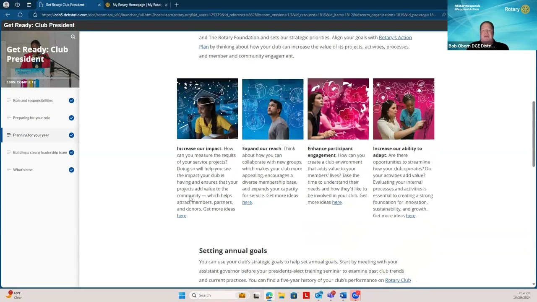Open the What's next lesson
Viewport: 537px width, 302px height.
[40, 170]
